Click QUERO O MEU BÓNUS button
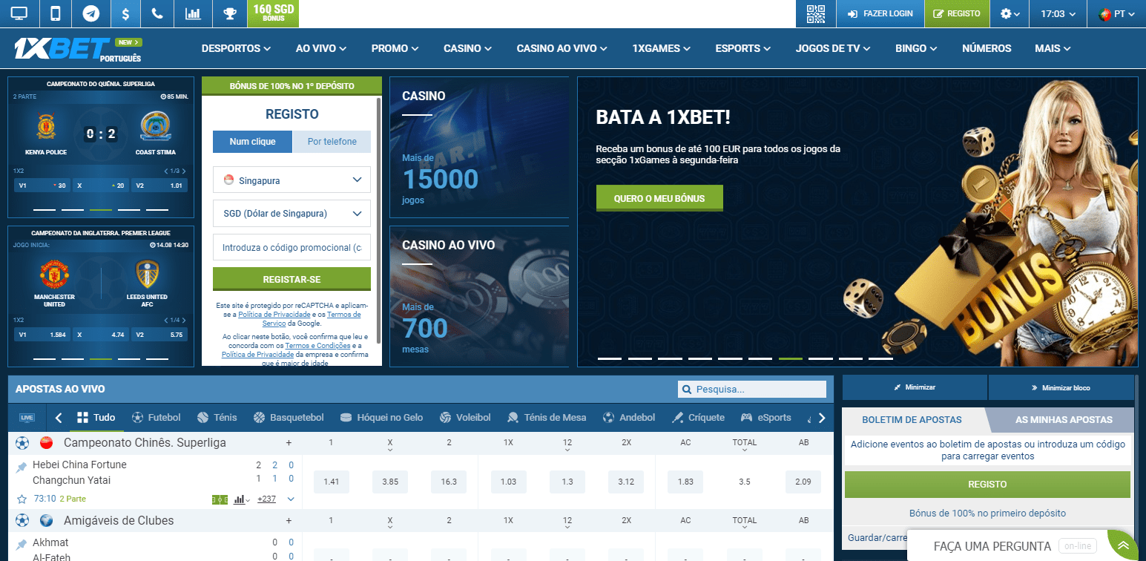The width and height of the screenshot is (1146, 561). click(659, 199)
